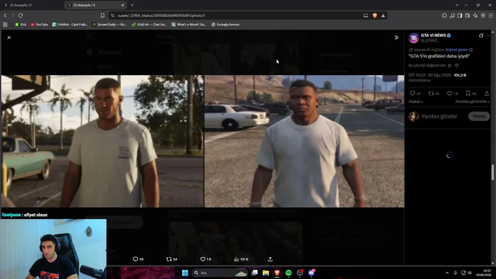Viewport: 496px width, 279px height.
Task: Click the GTA VI NEWS account name
Action: tap(433, 35)
